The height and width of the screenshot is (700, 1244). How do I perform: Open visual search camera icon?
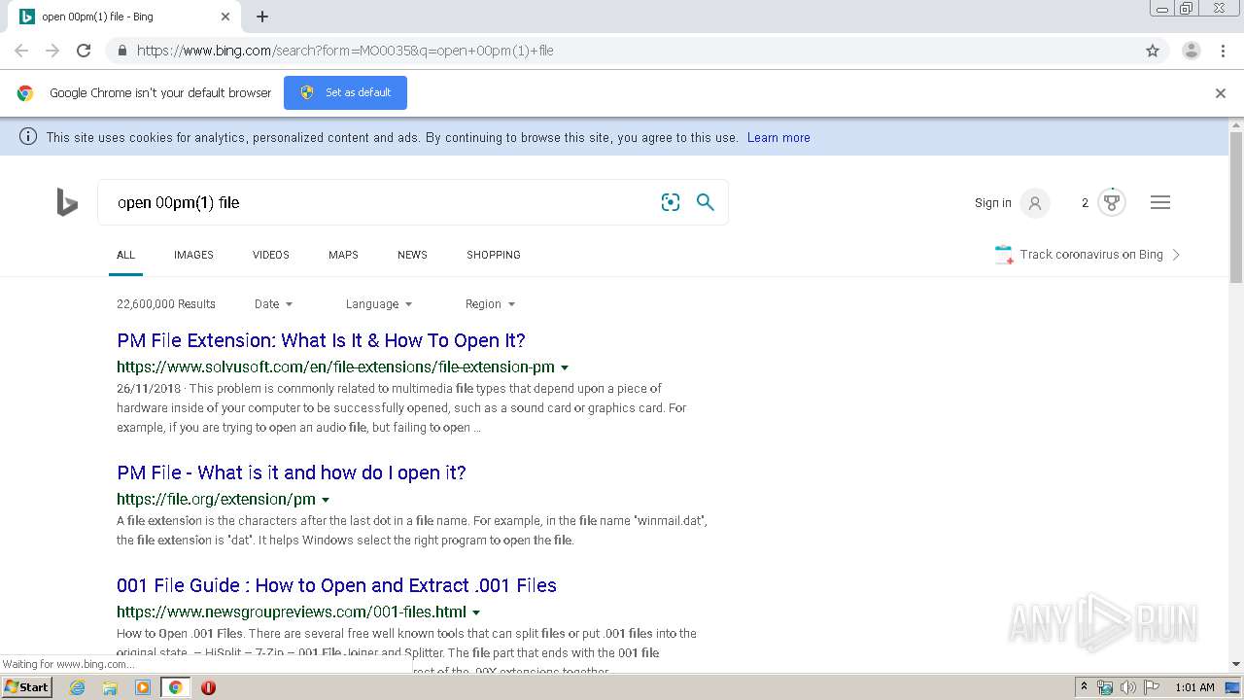click(671, 202)
